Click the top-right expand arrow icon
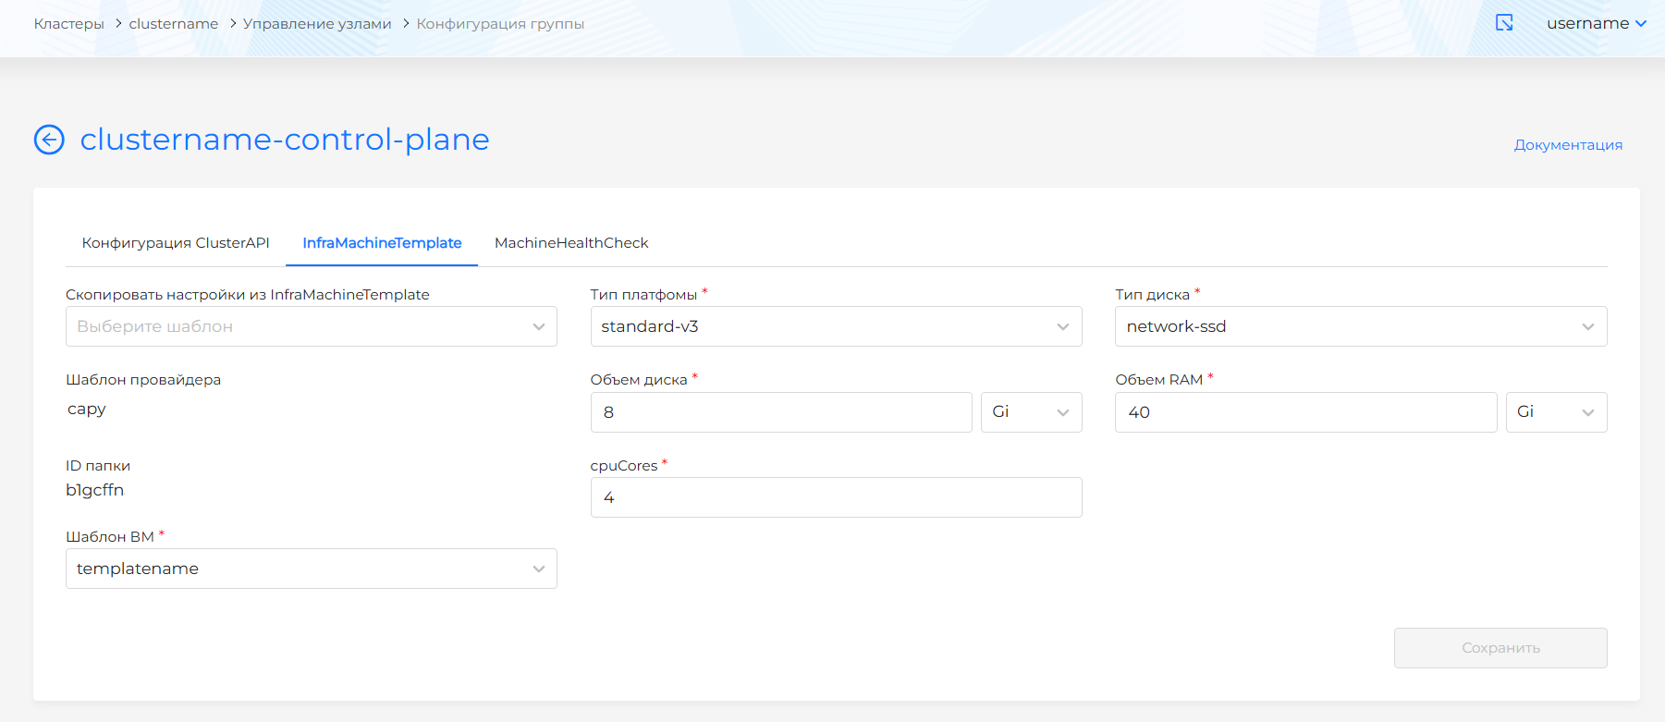The width and height of the screenshot is (1665, 722). point(1504,23)
